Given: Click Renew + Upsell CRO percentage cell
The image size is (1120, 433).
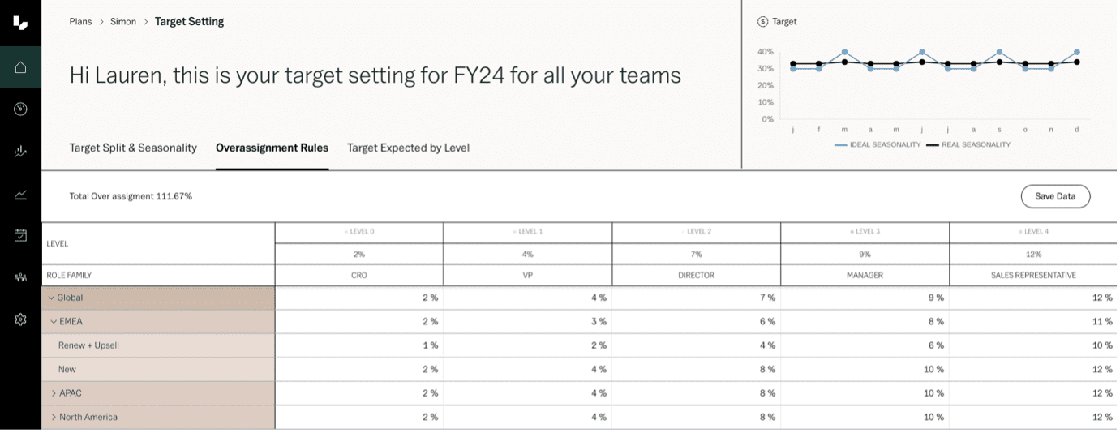Looking at the screenshot, I should pyautogui.click(x=358, y=345).
